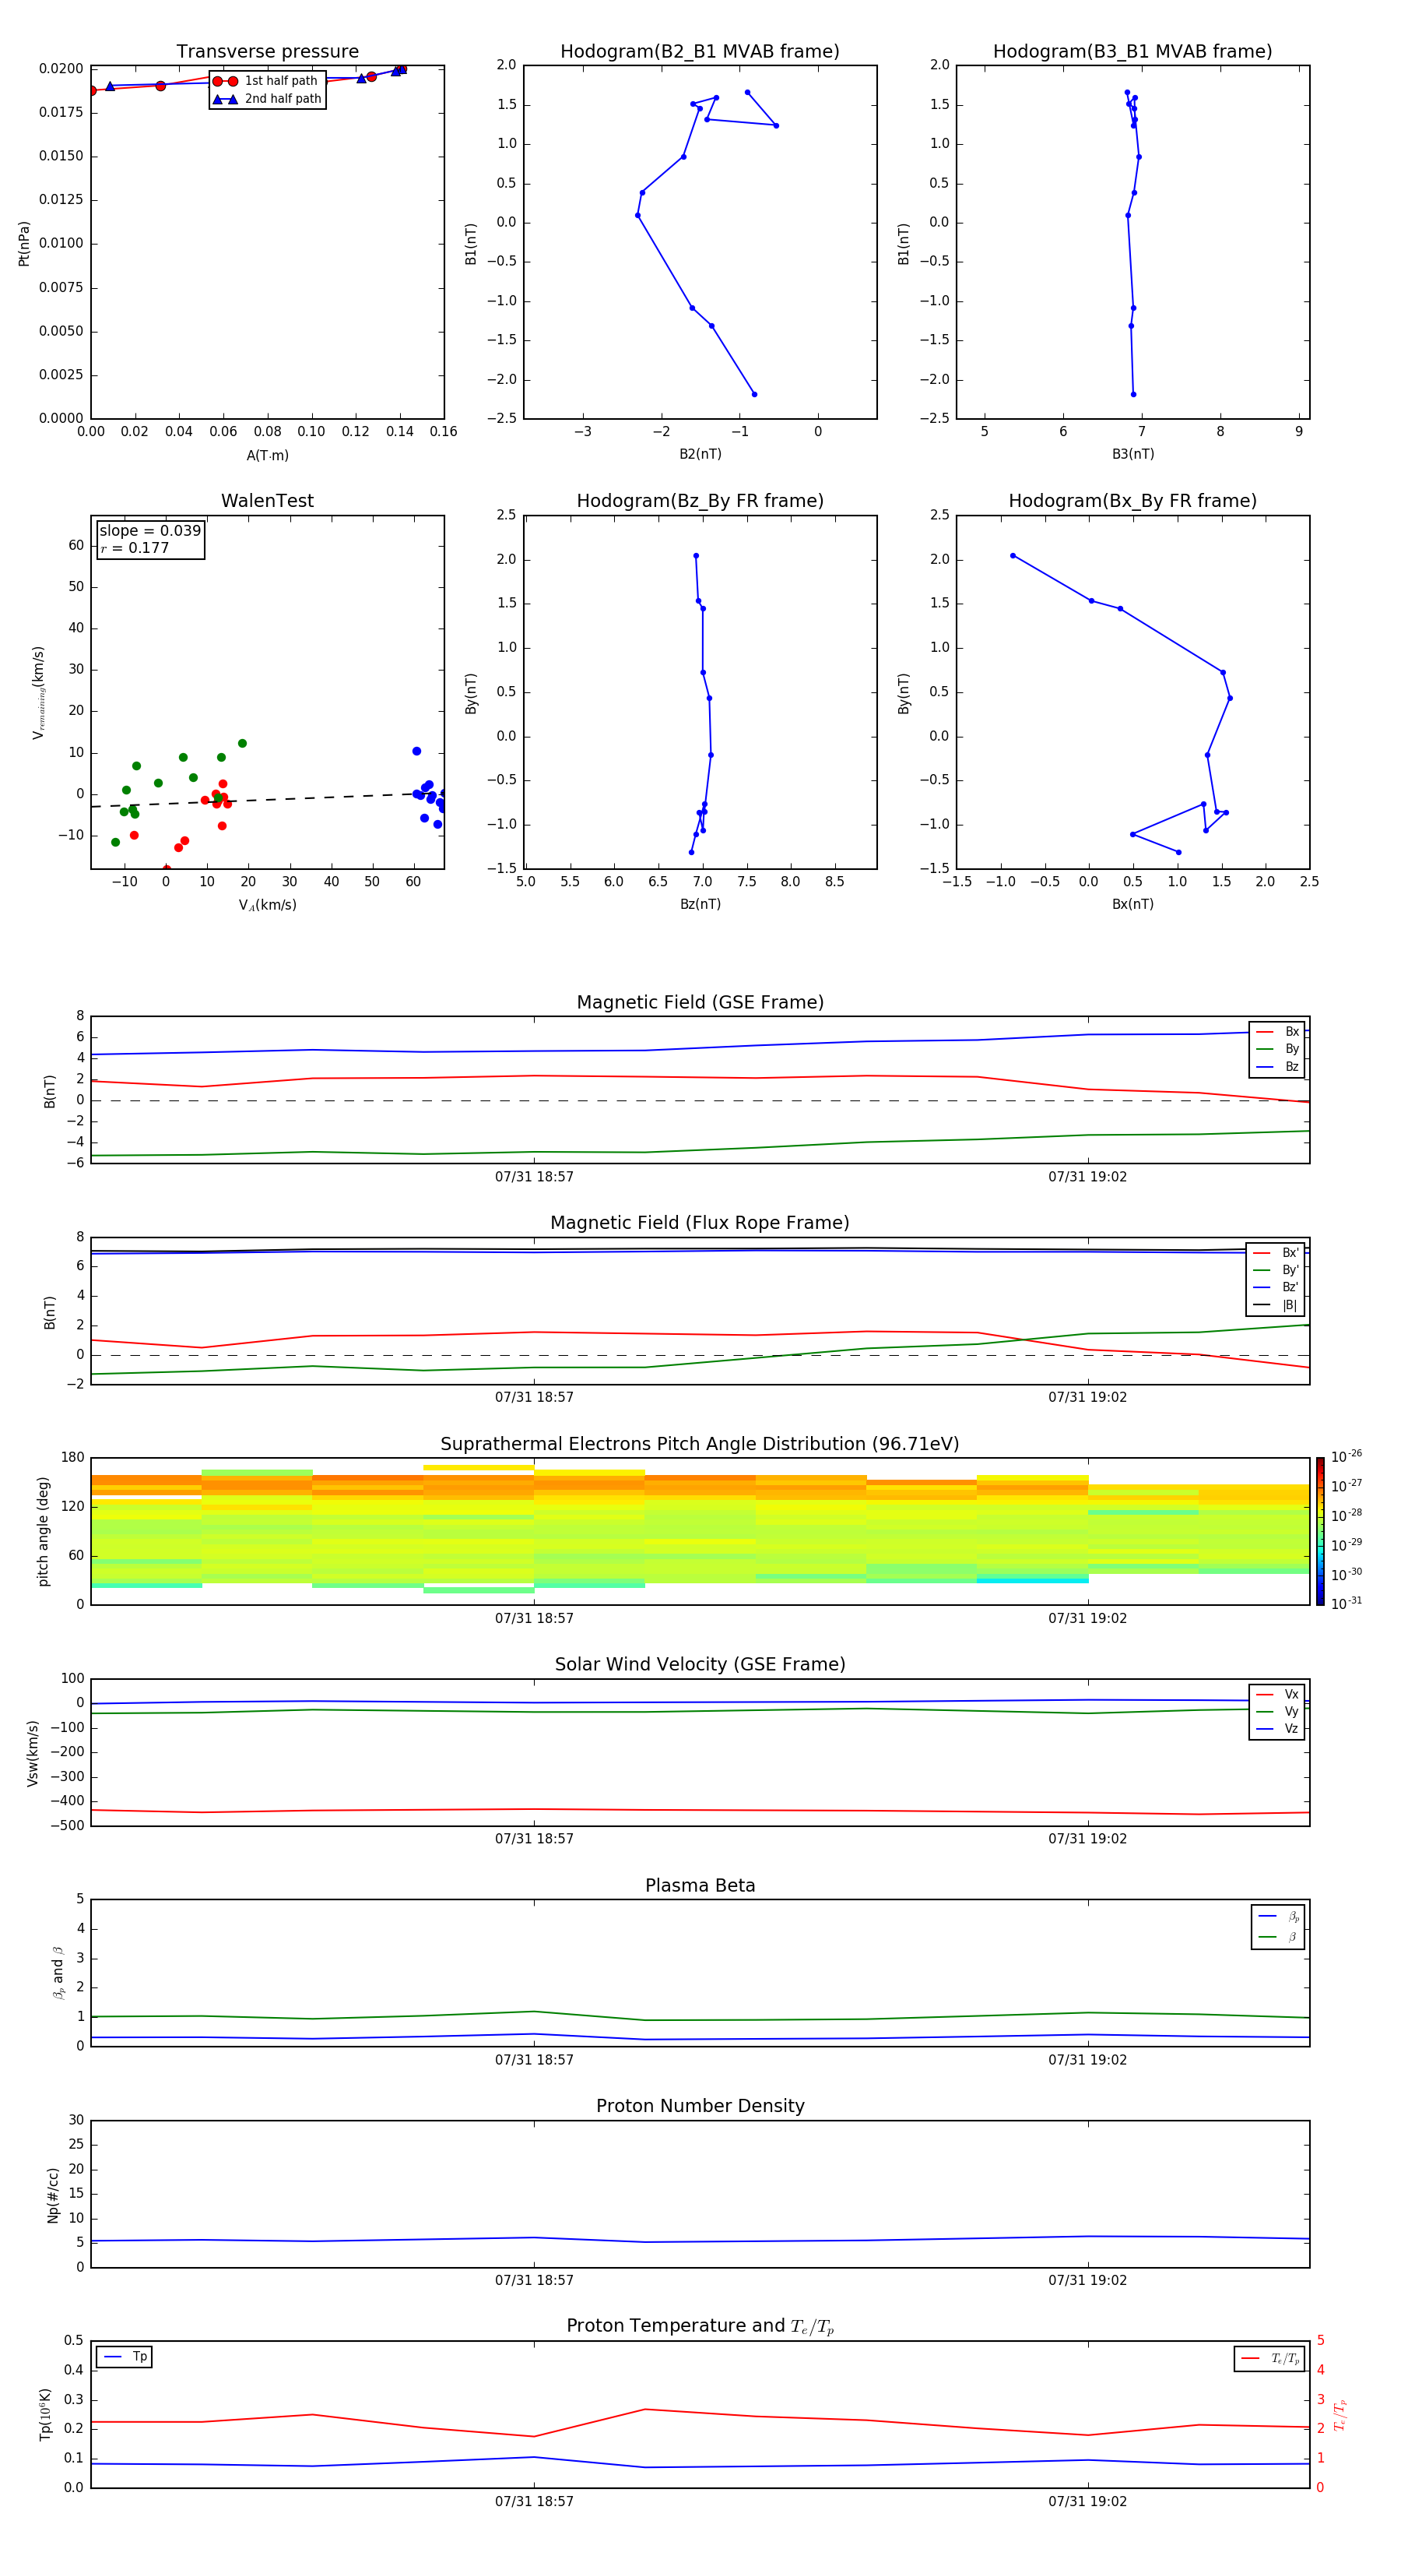This screenshot has height=2570, width=1401.
Task: Click the "Bz(nT)" x-axis label
Action: tap(700, 904)
